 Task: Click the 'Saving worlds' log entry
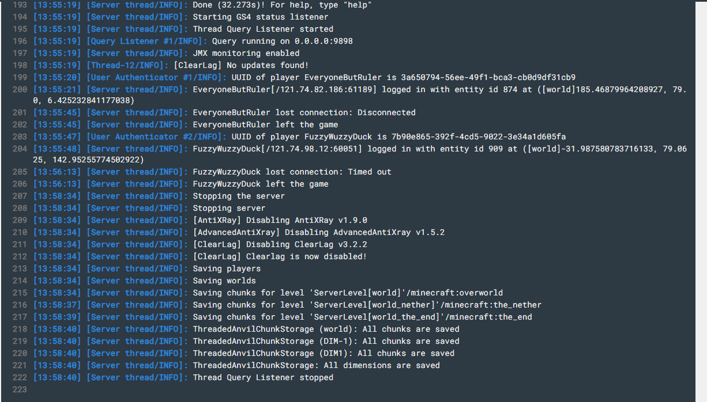coord(224,280)
